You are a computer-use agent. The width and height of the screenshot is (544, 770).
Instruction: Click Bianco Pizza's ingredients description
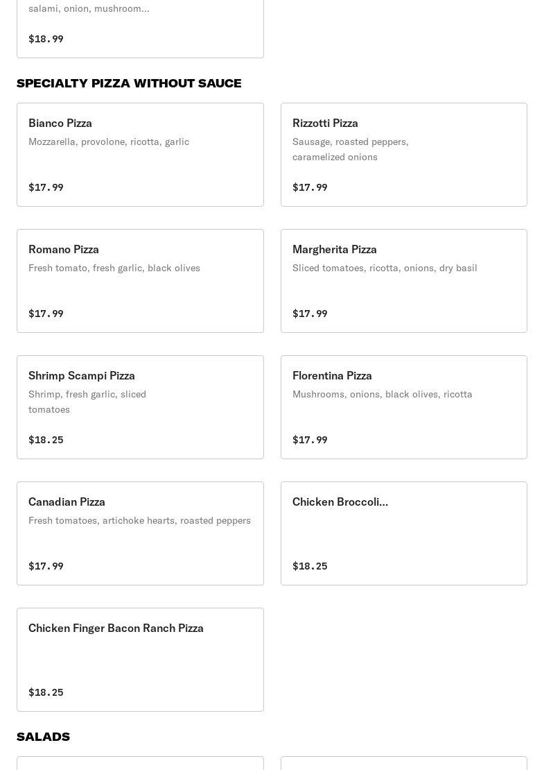coord(109,142)
